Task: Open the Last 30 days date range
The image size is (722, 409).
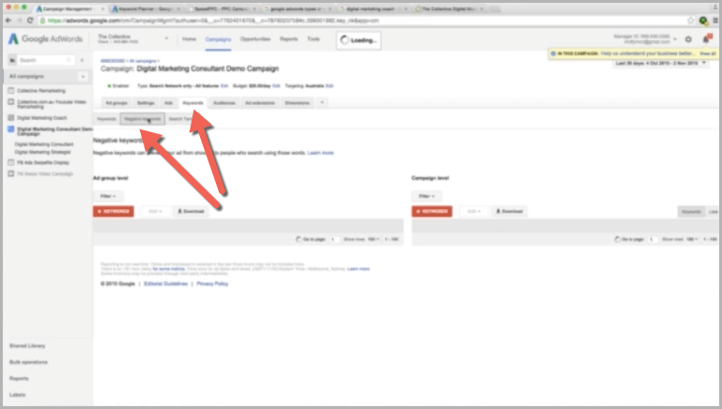Action: click(x=661, y=63)
